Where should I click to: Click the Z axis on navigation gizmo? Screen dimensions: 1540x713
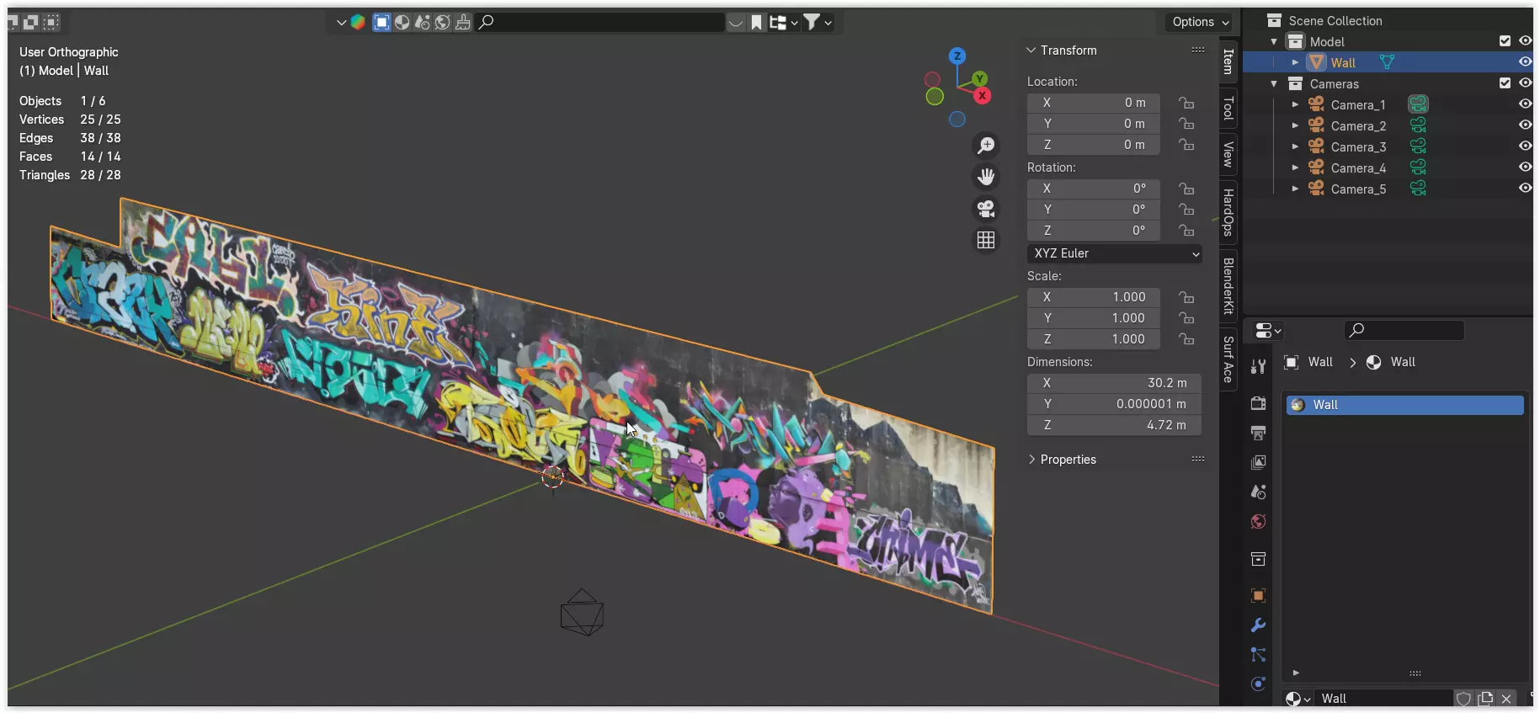(957, 56)
